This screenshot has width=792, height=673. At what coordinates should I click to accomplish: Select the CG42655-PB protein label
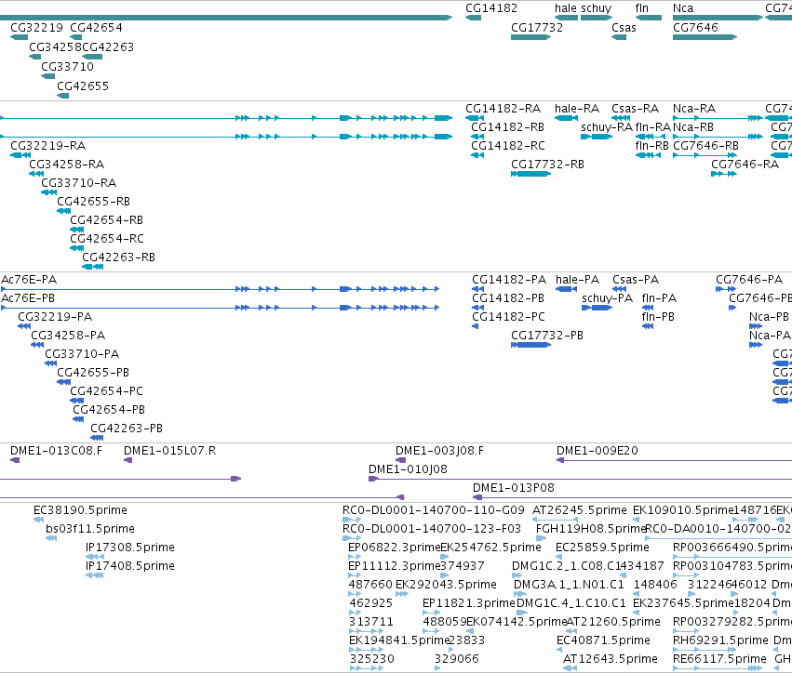(93, 373)
